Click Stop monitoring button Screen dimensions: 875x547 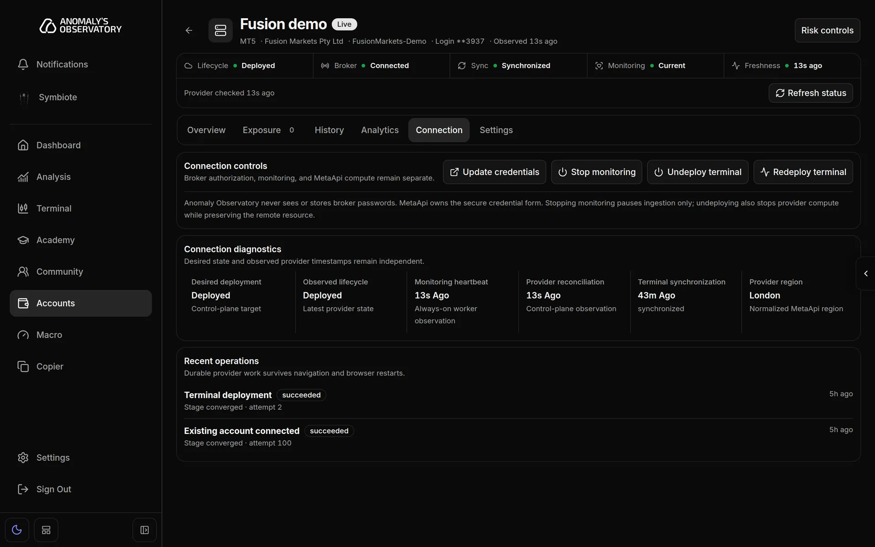pos(597,172)
